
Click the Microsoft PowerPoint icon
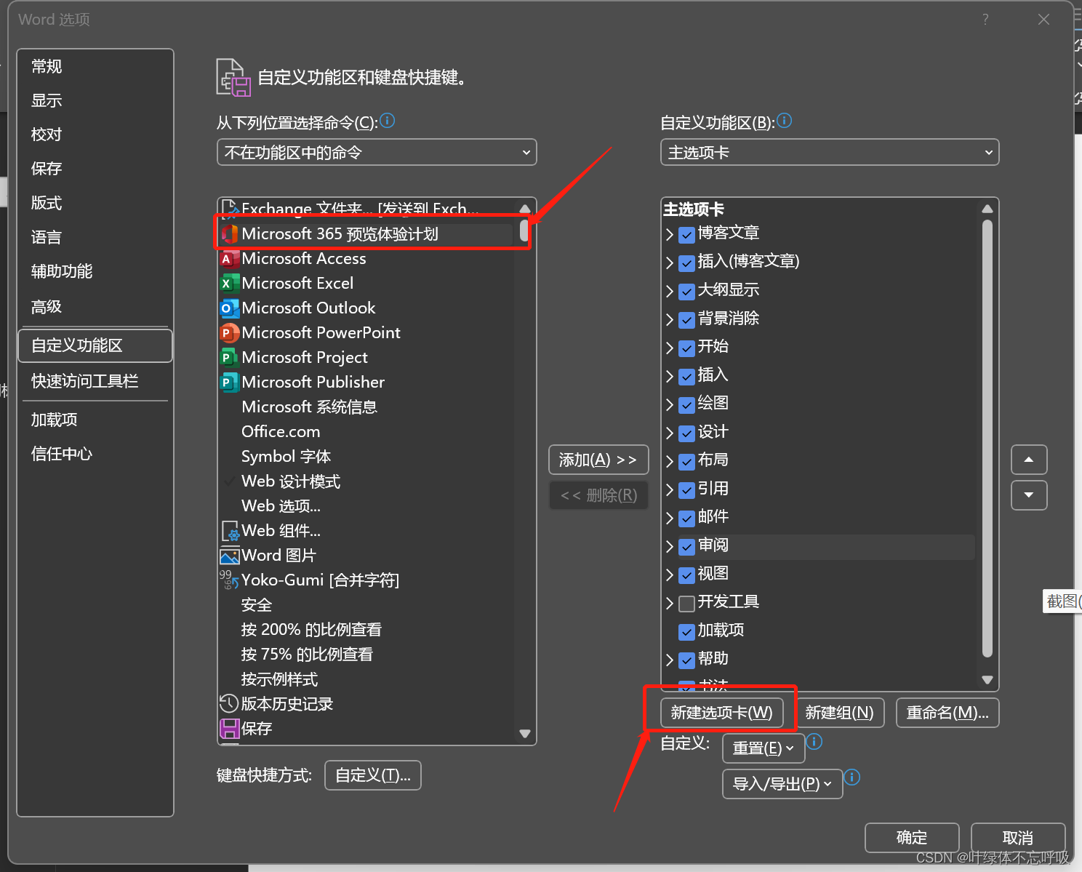tap(230, 333)
